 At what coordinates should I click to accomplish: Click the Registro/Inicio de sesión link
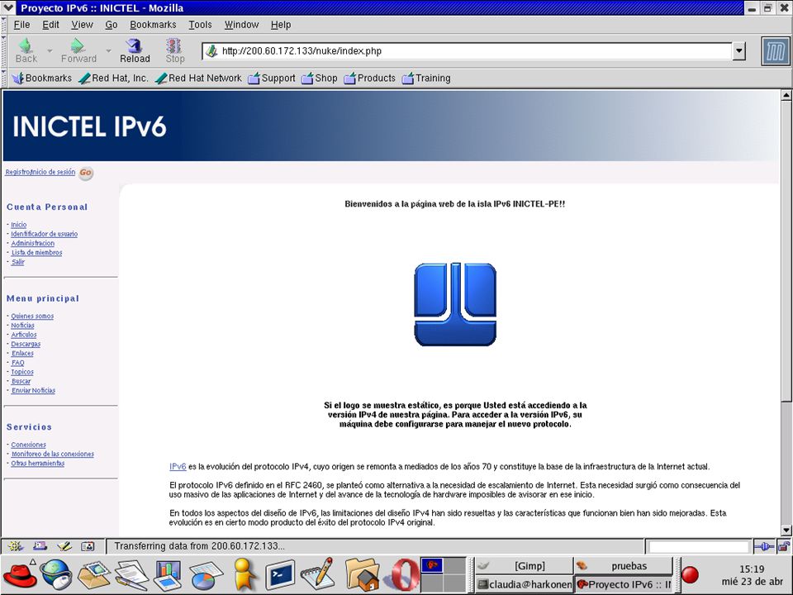tap(40, 172)
